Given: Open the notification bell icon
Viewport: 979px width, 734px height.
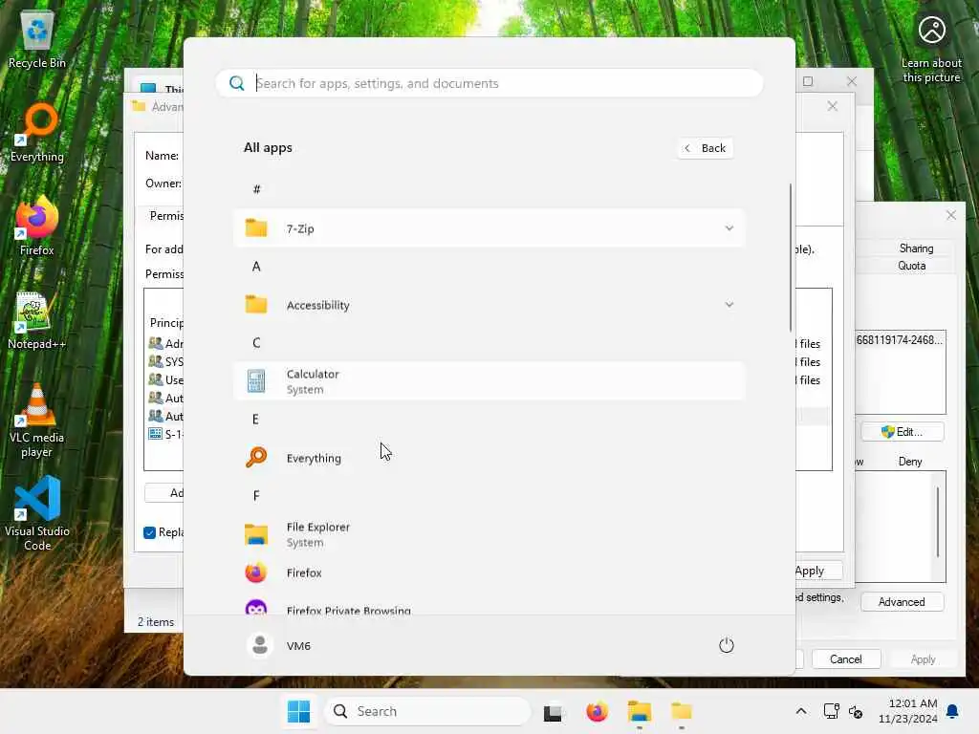Looking at the screenshot, I should click(x=952, y=711).
